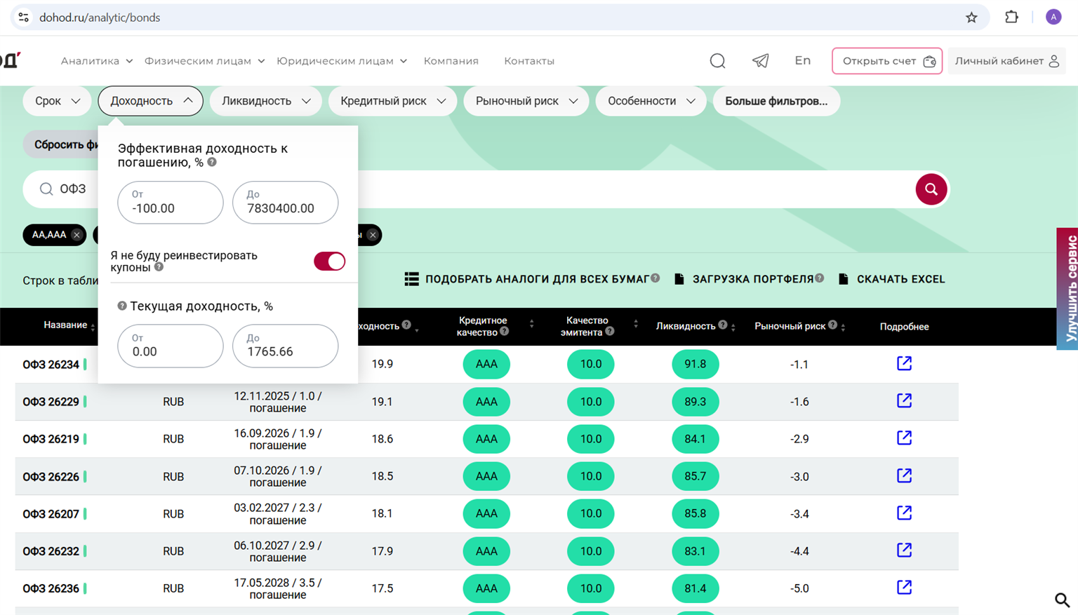This screenshot has height=615, width=1078.
Task: Go to the Контакты page
Action: [528, 61]
